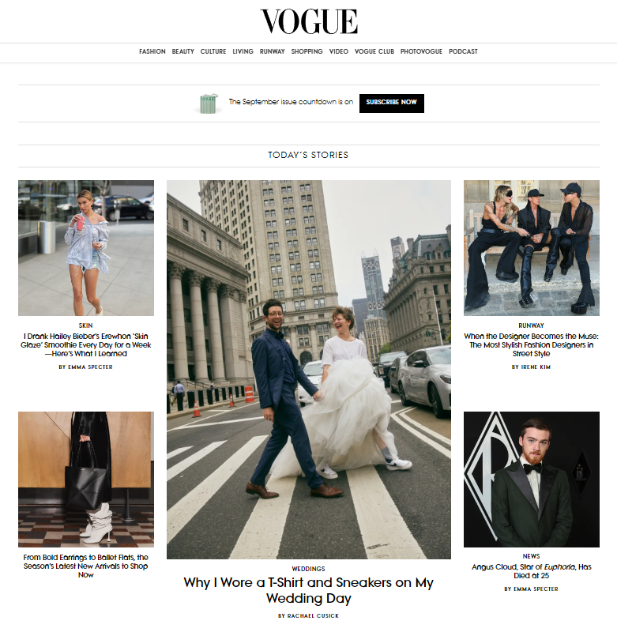Go to Vogue Club
Image resolution: width=617 pixels, height=632 pixels.
374,51
